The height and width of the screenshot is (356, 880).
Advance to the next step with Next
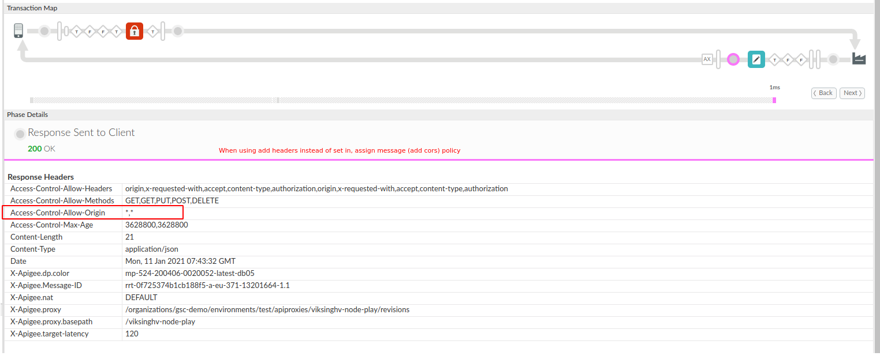coord(852,93)
